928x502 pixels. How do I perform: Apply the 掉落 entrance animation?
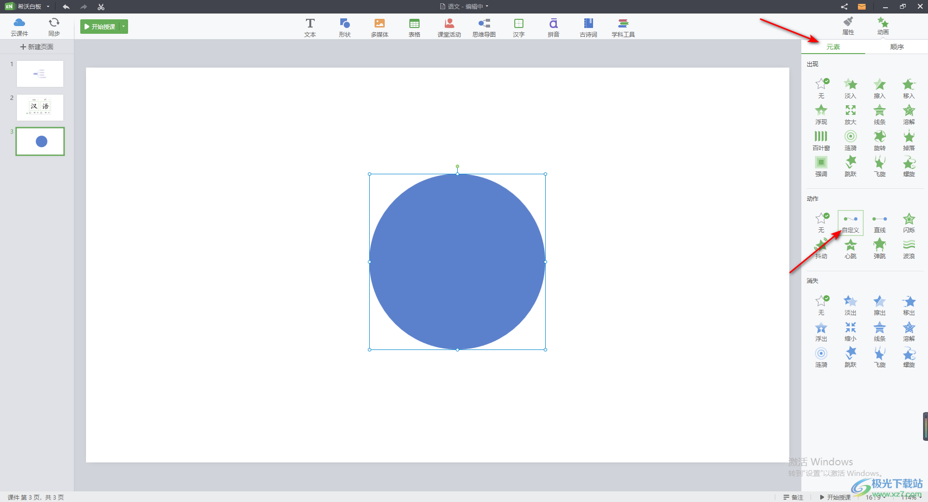909,140
